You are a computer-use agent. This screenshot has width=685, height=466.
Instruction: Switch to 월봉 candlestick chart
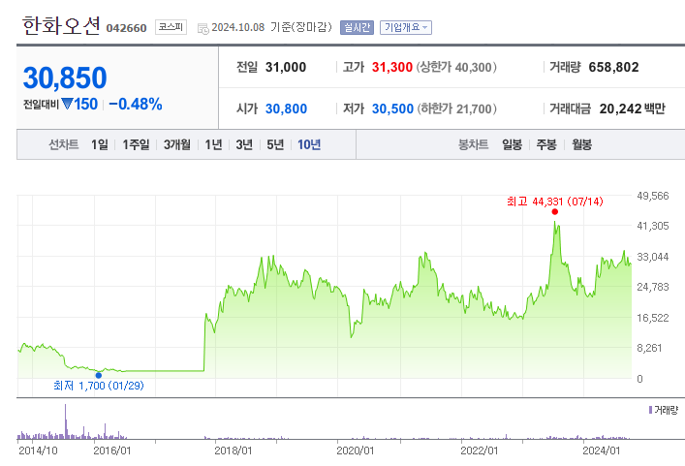(x=582, y=144)
